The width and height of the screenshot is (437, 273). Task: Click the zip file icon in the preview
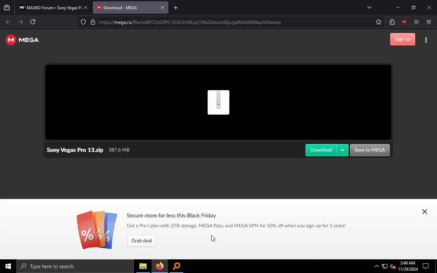pyautogui.click(x=218, y=102)
